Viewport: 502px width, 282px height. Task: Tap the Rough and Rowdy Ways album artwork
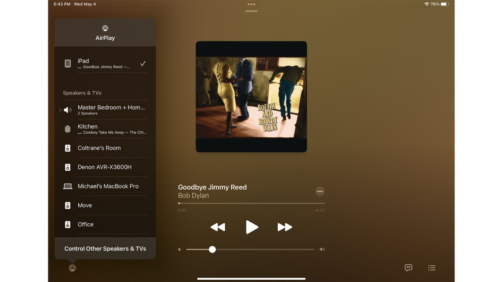click(251, 97)
